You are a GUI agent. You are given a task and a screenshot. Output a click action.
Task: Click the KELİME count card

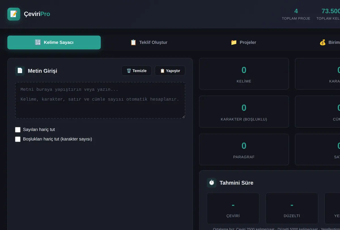click(x=244, y=74)
